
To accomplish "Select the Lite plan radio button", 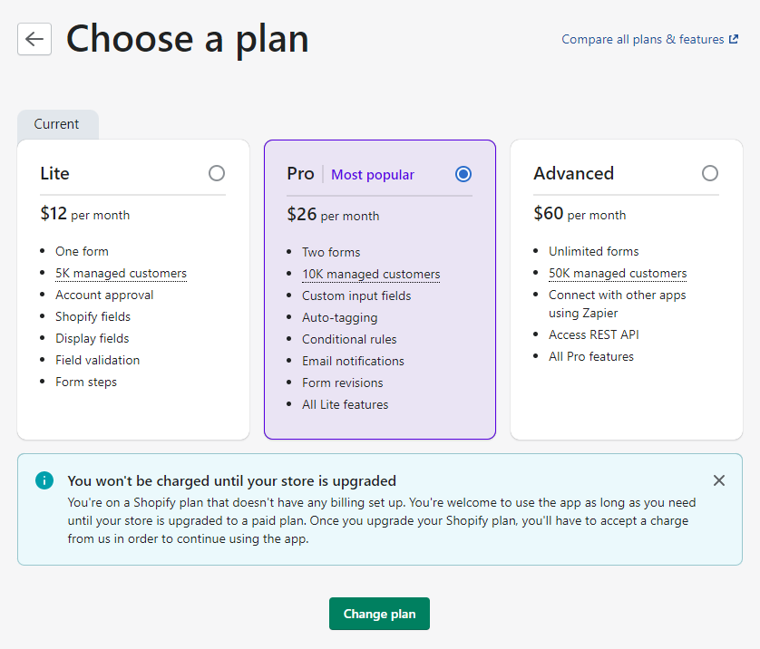I will (217, 173).
